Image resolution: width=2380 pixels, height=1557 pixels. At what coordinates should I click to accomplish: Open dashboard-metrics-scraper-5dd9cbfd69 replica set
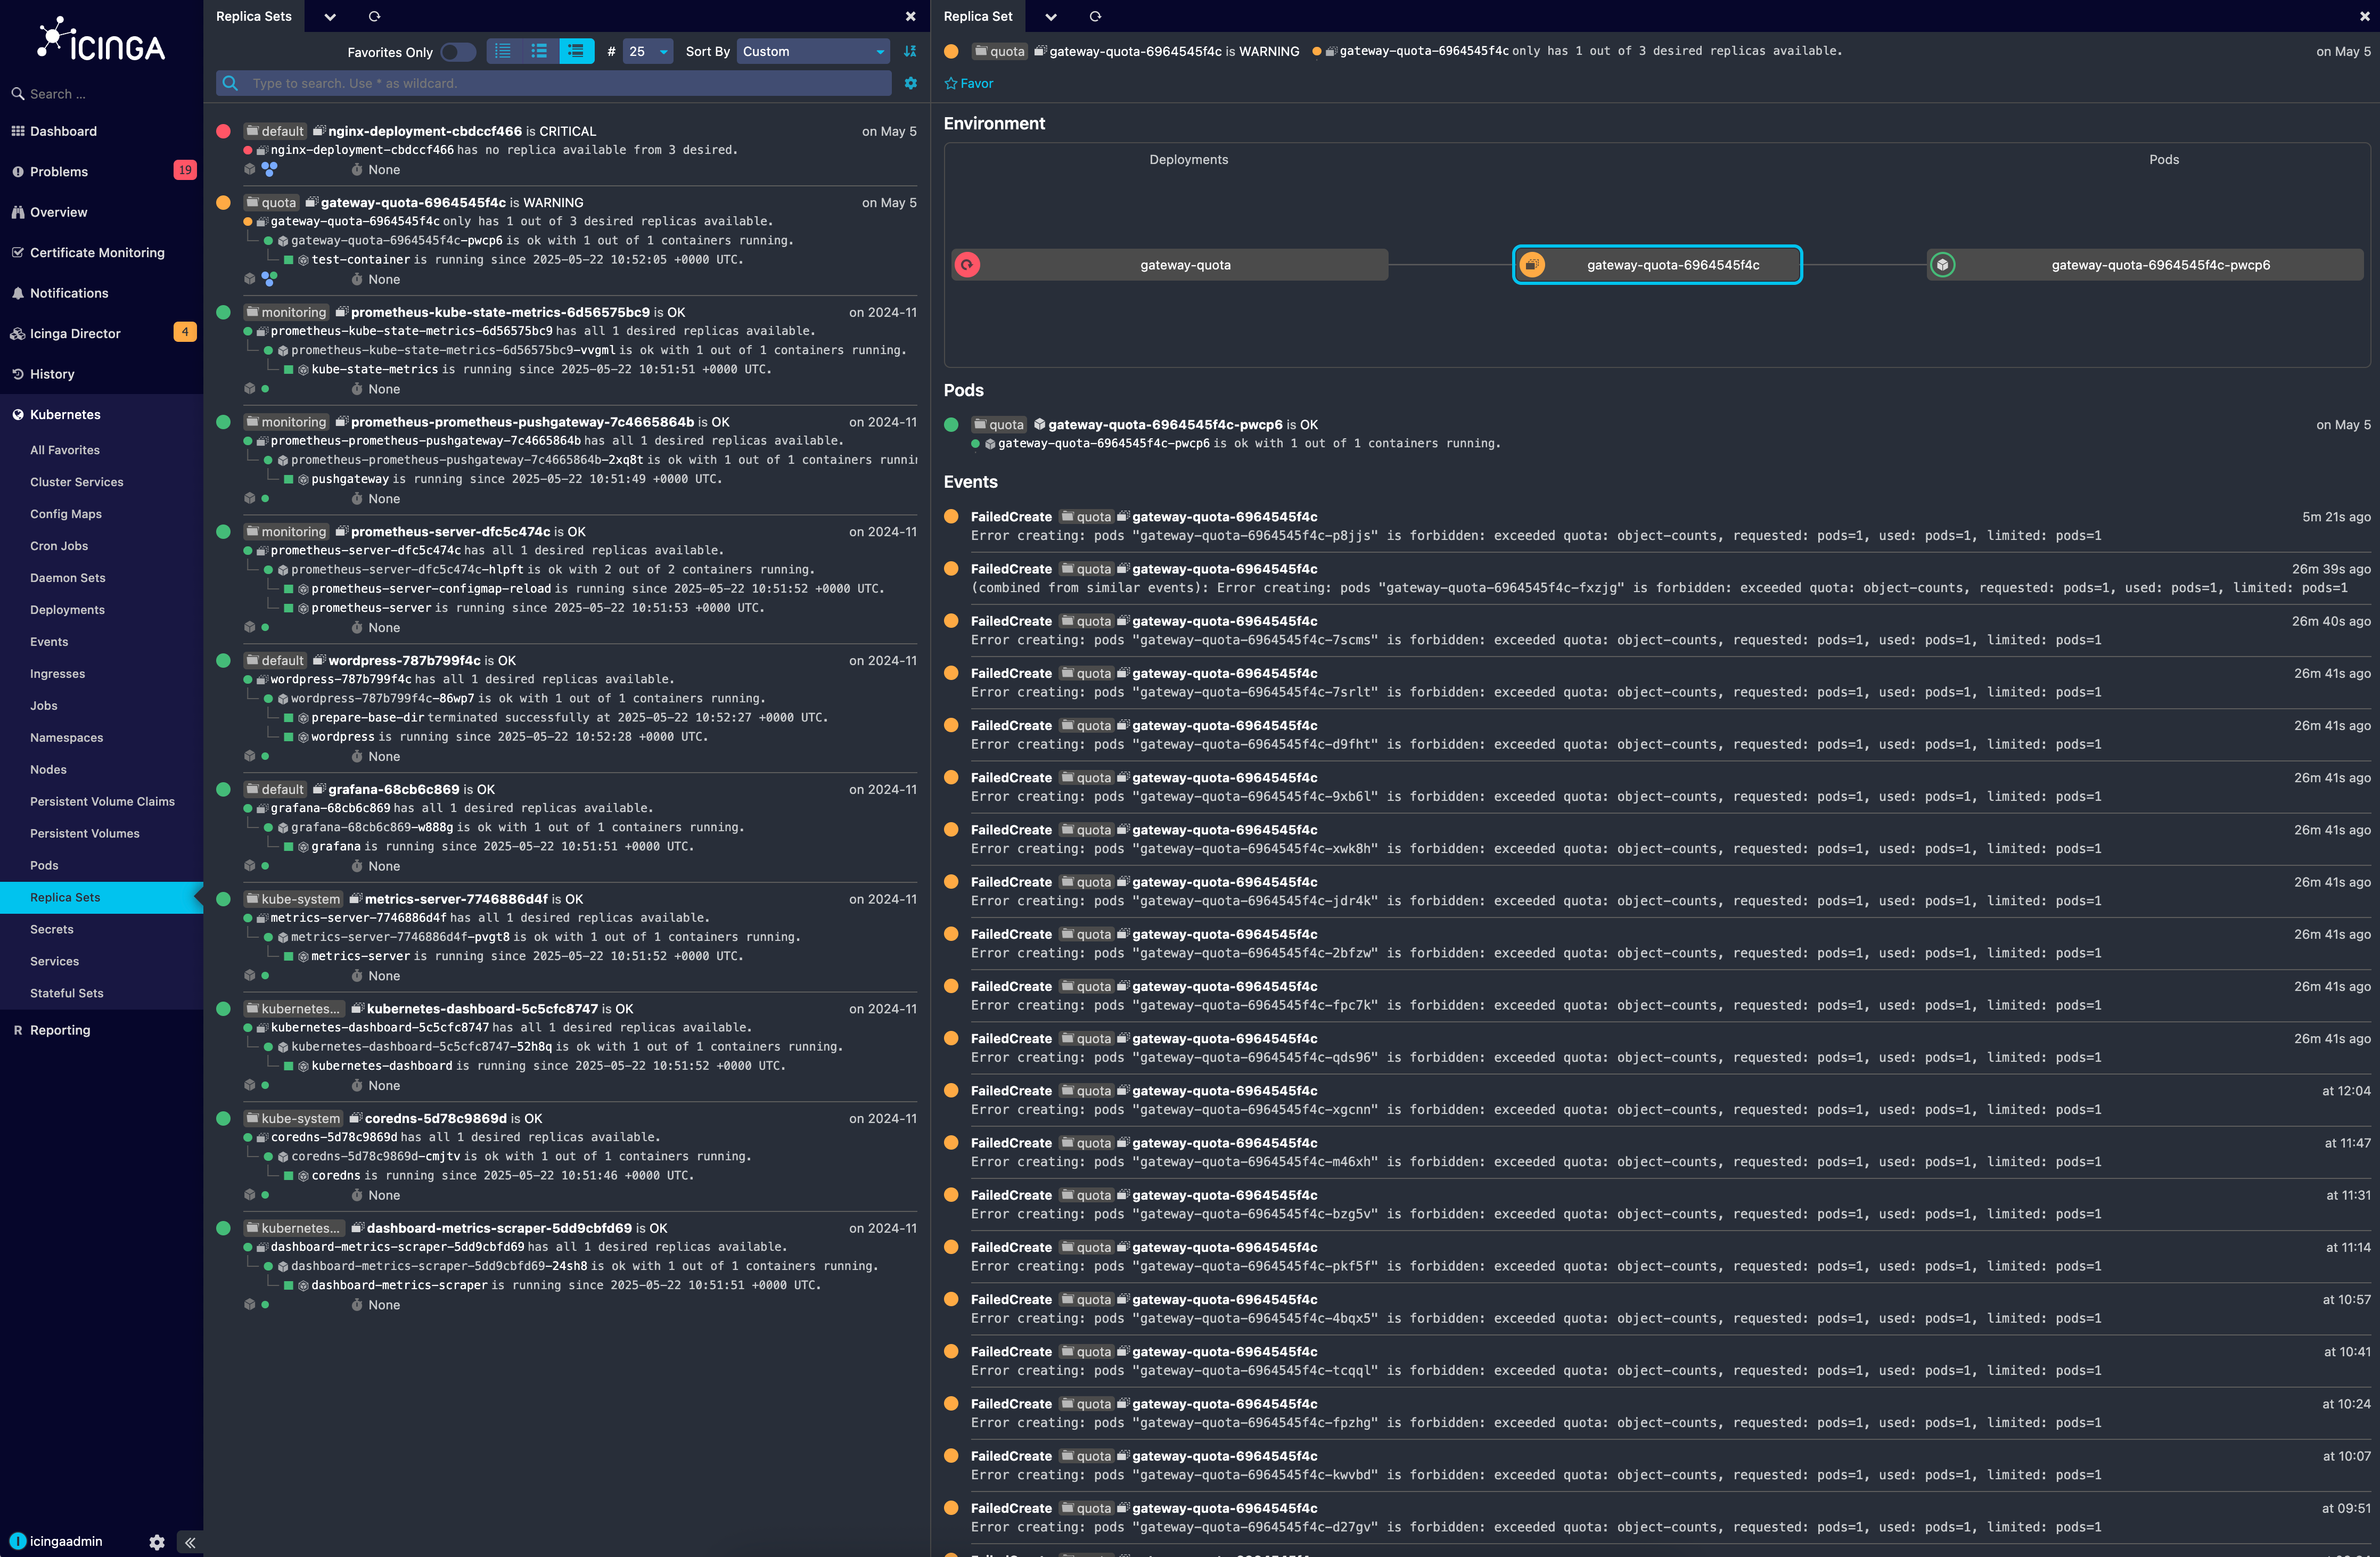pos(499,1229)
